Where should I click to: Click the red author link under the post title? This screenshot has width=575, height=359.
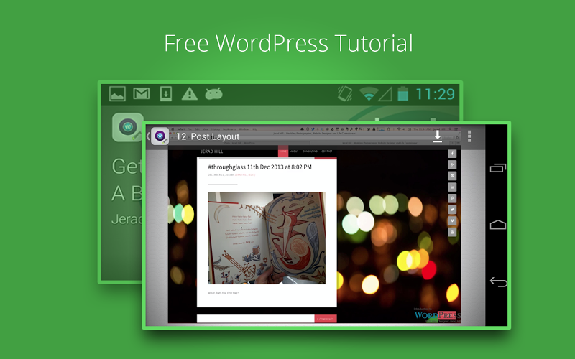pyautogui.click(x=244, y=175)
